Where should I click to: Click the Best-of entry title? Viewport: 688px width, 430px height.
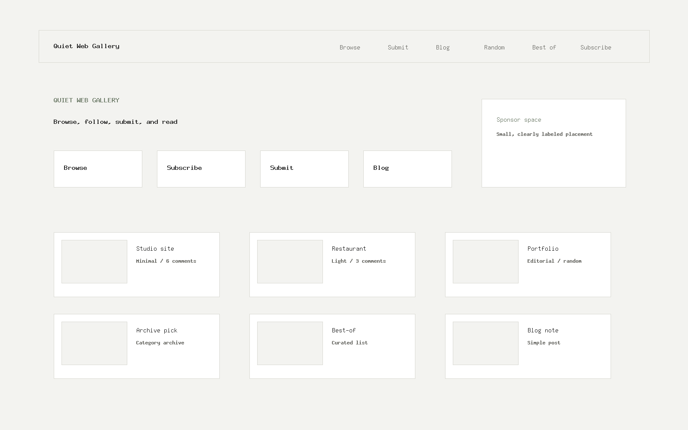point(344,330)
